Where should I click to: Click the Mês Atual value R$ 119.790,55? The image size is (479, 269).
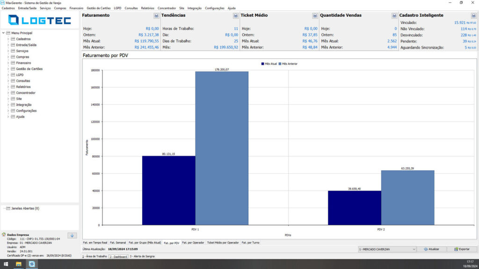(x=146, y=41)
